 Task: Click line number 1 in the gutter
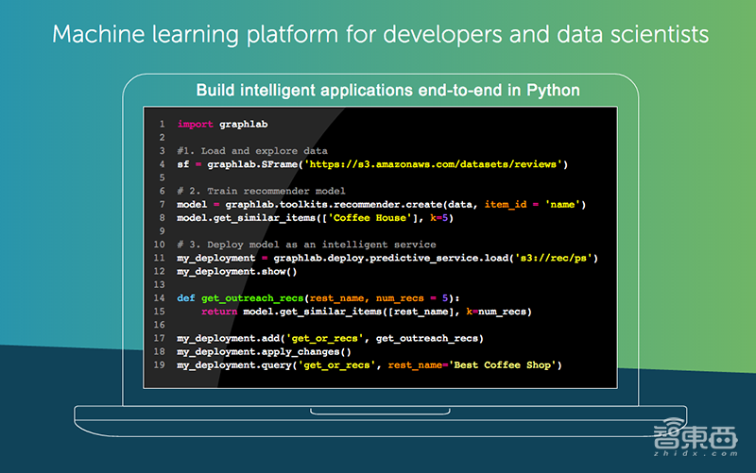pyautogui.click(x=163, y=124)
